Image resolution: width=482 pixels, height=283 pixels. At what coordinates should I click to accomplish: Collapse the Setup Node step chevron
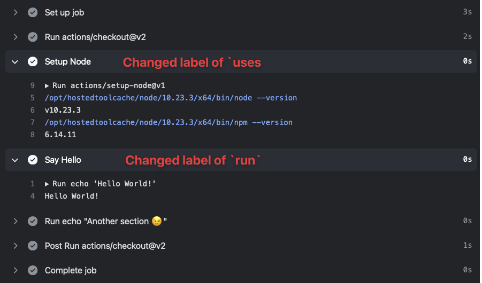pyautogui.click(x=16, y=61)
